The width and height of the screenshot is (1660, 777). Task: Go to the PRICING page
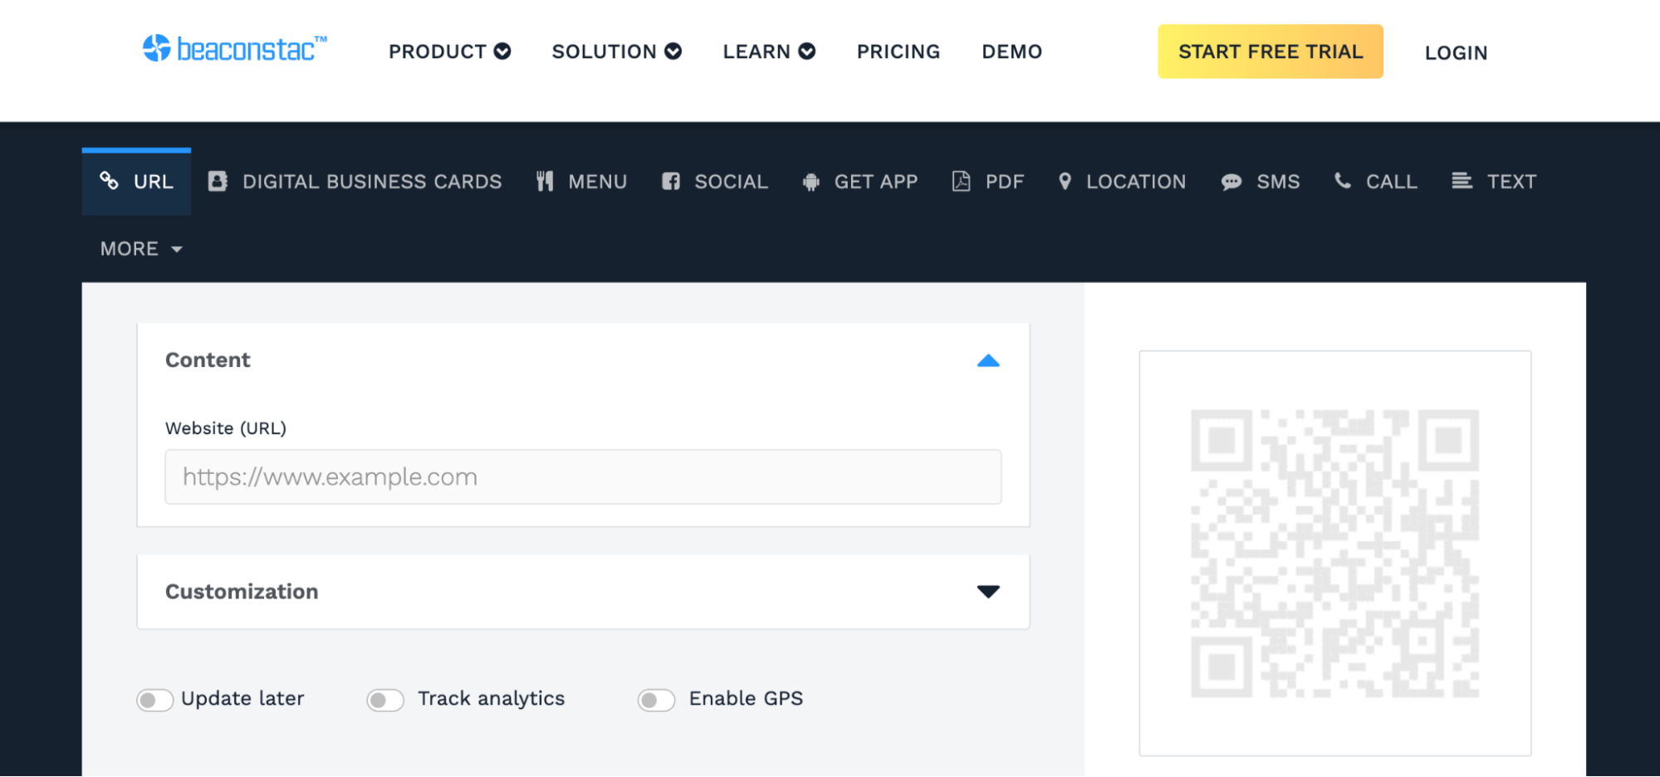(899, 51)
